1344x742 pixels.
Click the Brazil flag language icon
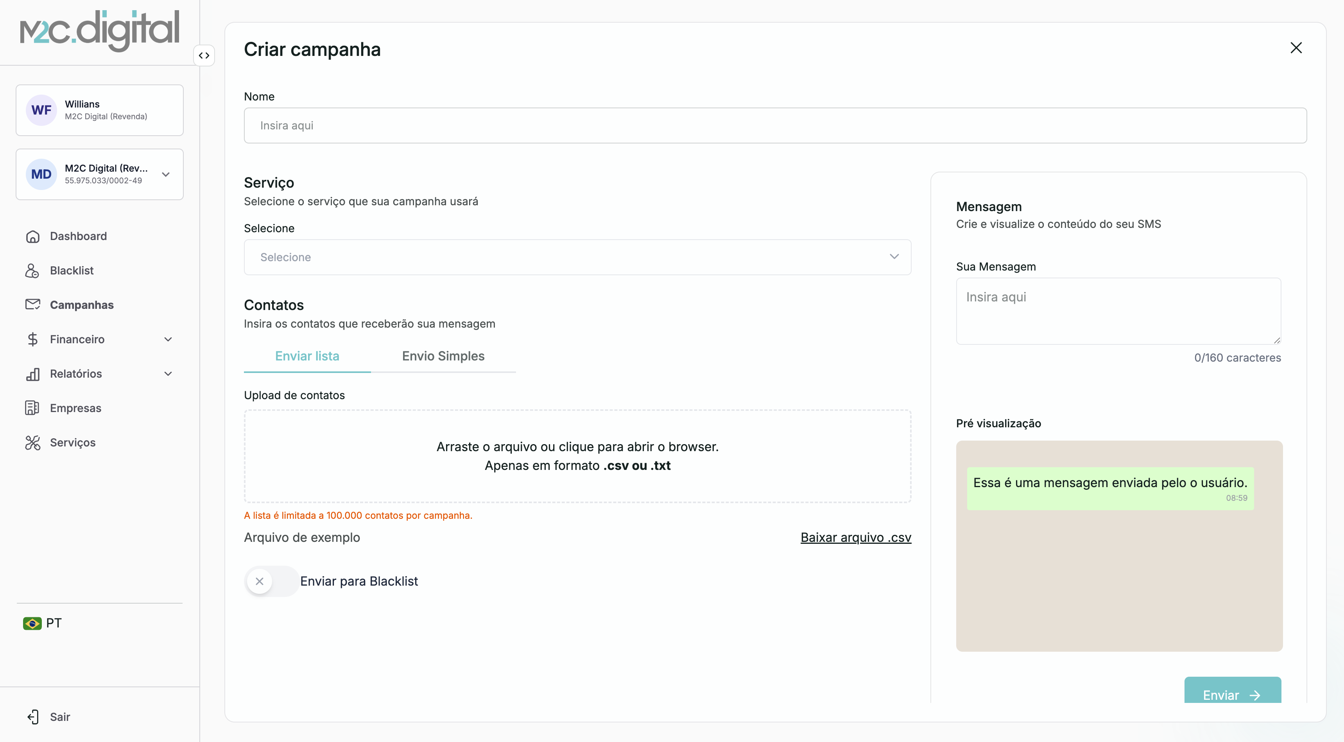coord(32,624)
